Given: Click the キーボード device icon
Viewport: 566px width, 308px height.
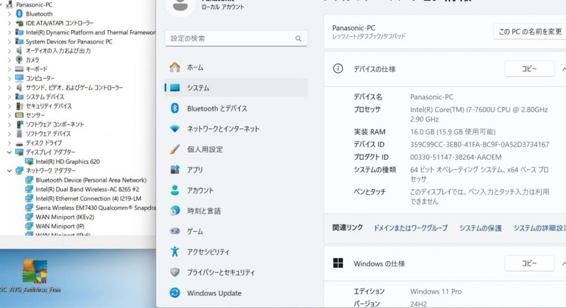Looking at the screenshot, I should tap(19, 69).
